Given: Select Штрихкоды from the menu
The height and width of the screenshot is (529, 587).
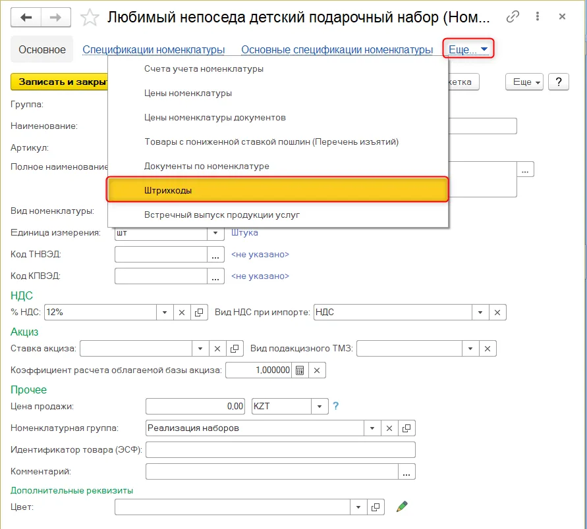Looking at the screenshot, I should pyautogui.click(x=277, y=190).
